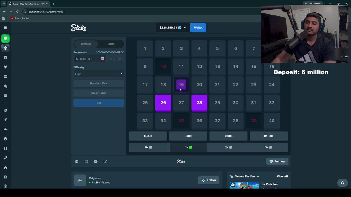This screenshot has width=351, height=197.
Task: Select keno tile 33
Action: click(x=145, y=121)
